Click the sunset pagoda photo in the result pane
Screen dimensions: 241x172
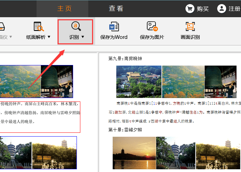coord(134,153)
